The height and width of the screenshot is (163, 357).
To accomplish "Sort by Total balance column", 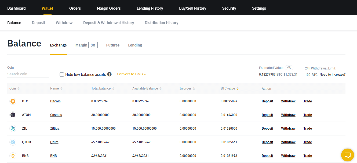I will (103, 88).
